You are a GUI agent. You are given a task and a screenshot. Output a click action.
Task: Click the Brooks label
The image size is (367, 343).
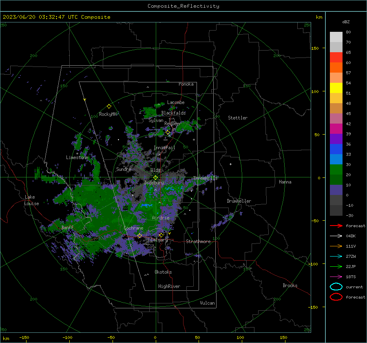pyautogui.click(x=290, y=285)
